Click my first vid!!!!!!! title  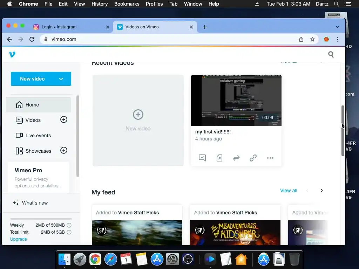[213, 132]
